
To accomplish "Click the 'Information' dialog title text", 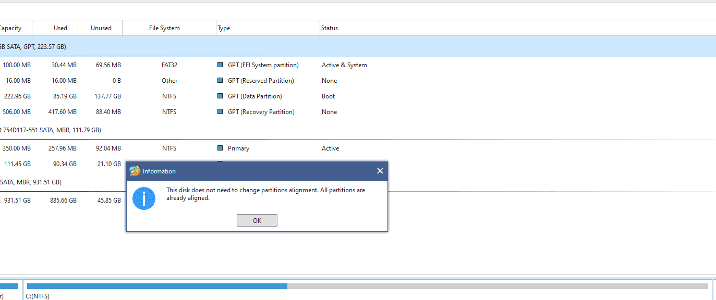I will (x=159, y=171).
